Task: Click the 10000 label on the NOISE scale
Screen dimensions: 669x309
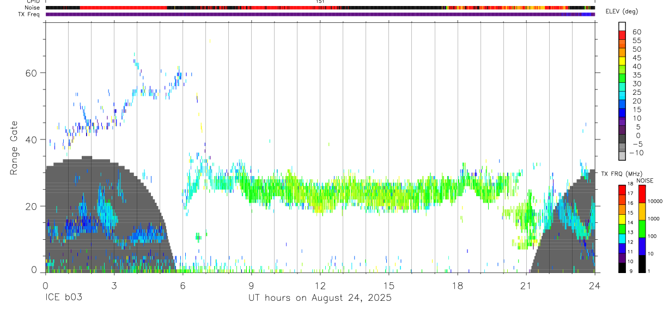Action: tap(654, 201)
